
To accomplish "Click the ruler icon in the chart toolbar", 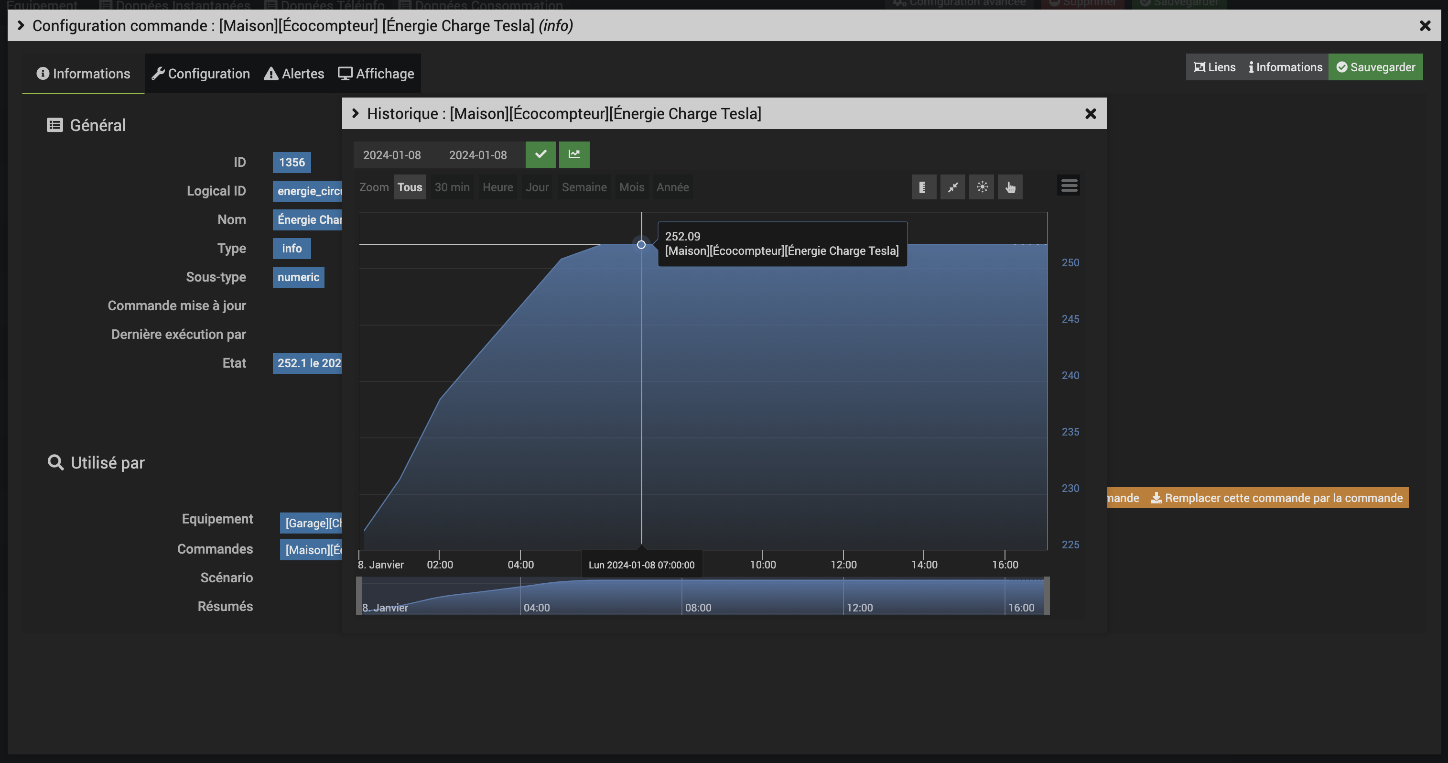I will coord(924,187).
